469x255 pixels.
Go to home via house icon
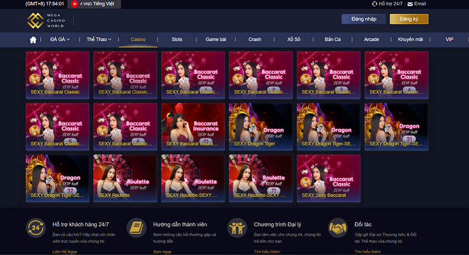(33, 39)
